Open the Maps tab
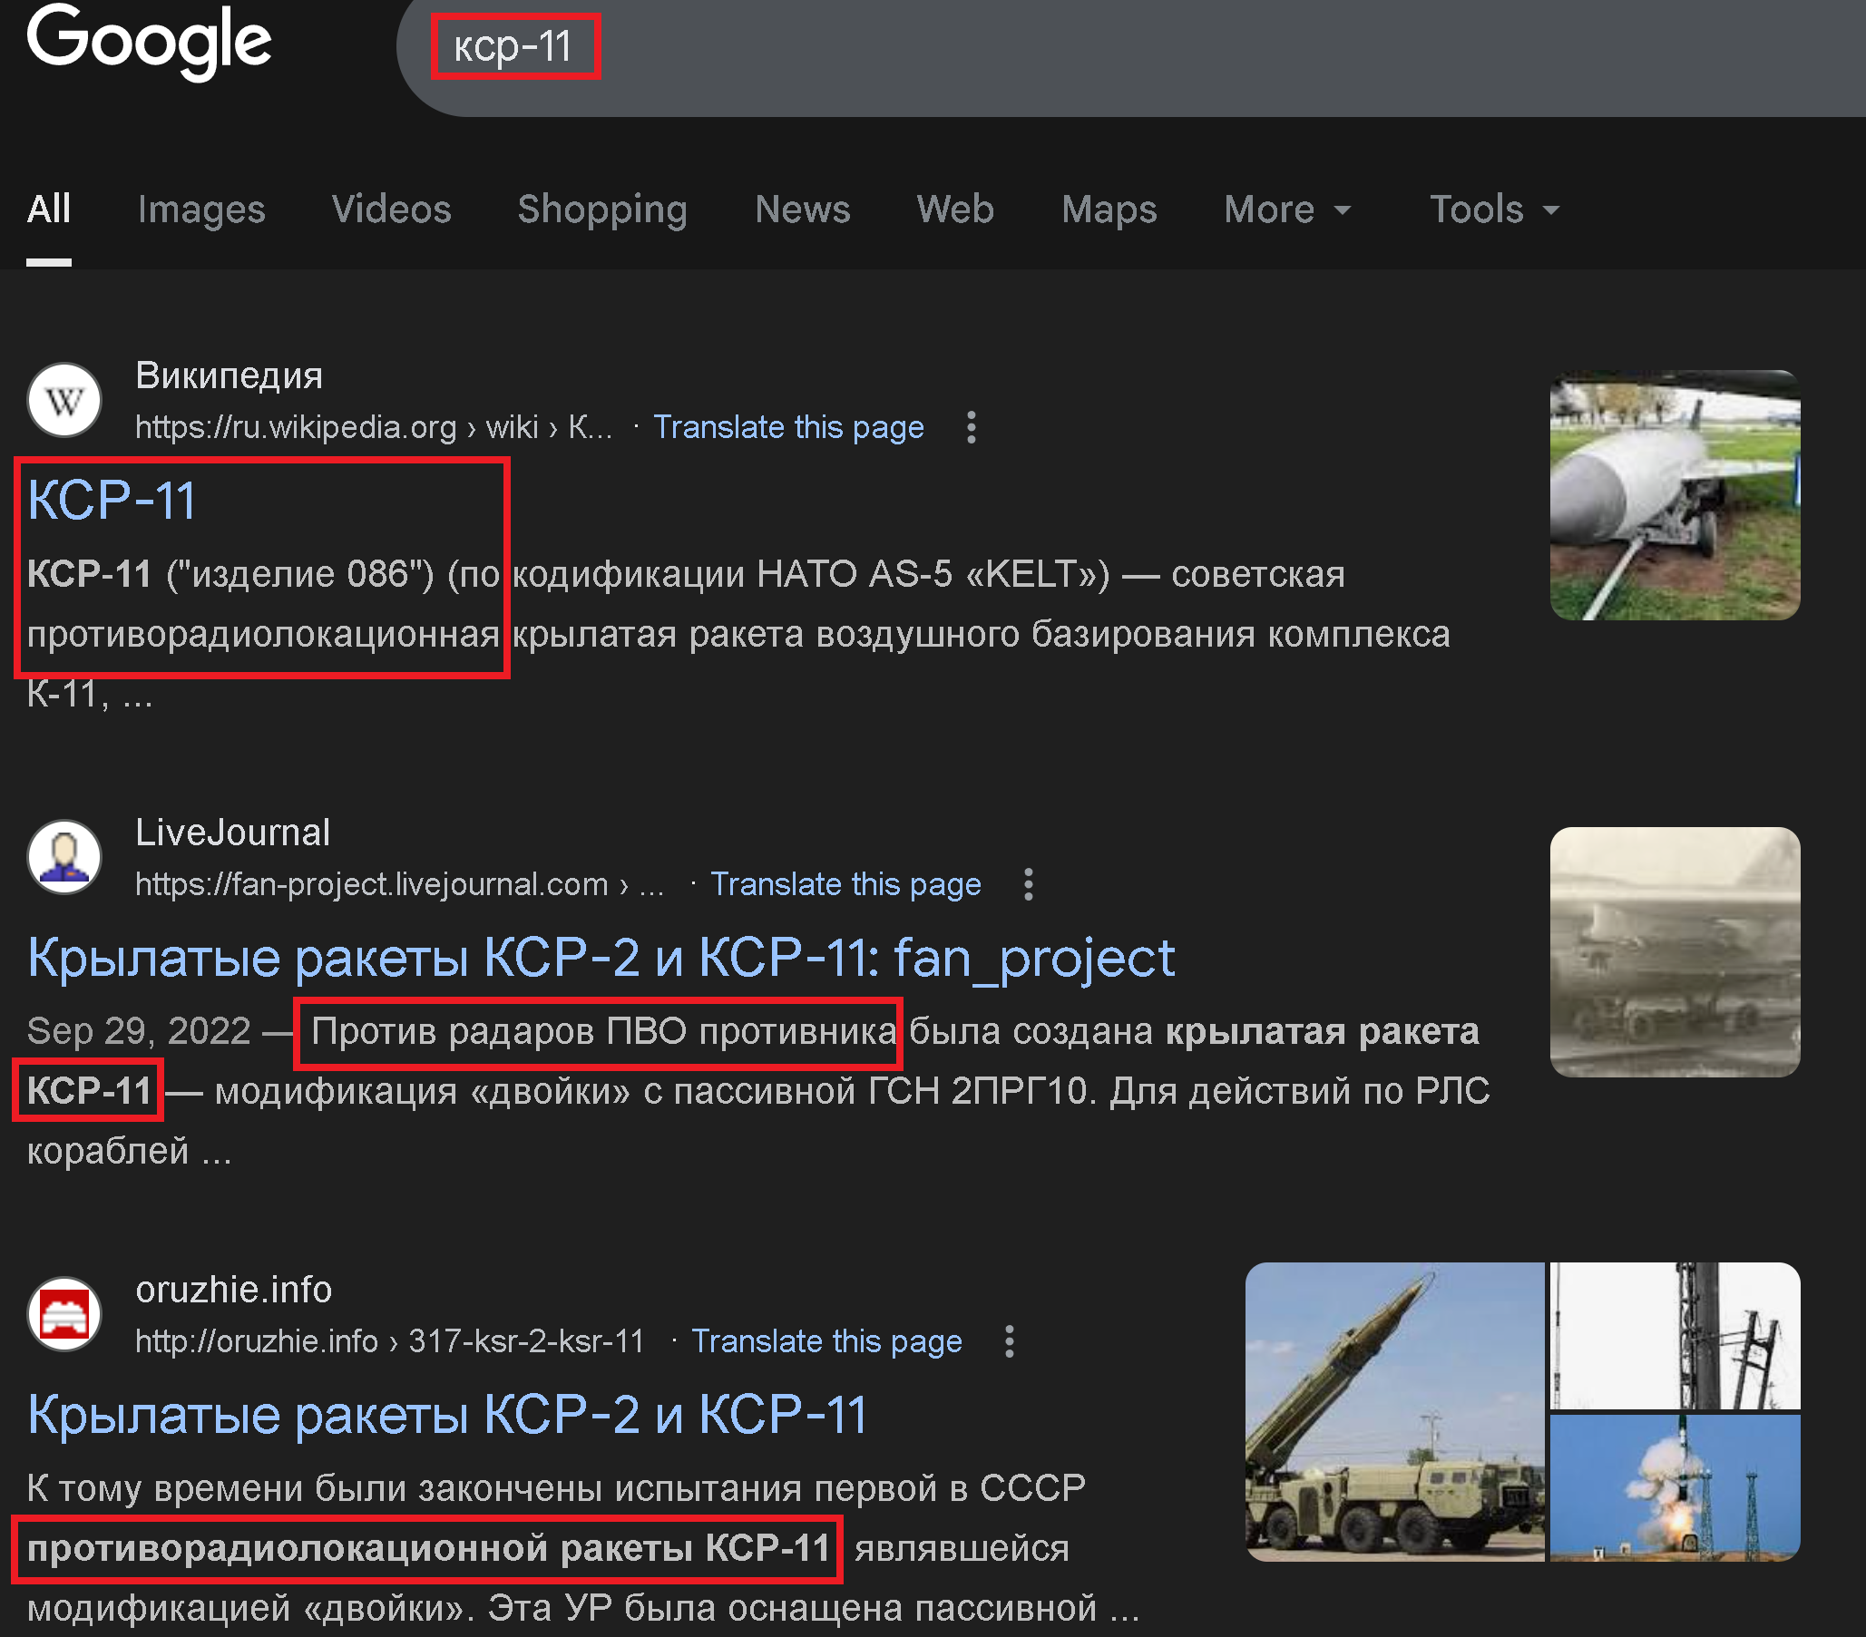This screenshot has width=1866, height=1637. coord(1109,209)
